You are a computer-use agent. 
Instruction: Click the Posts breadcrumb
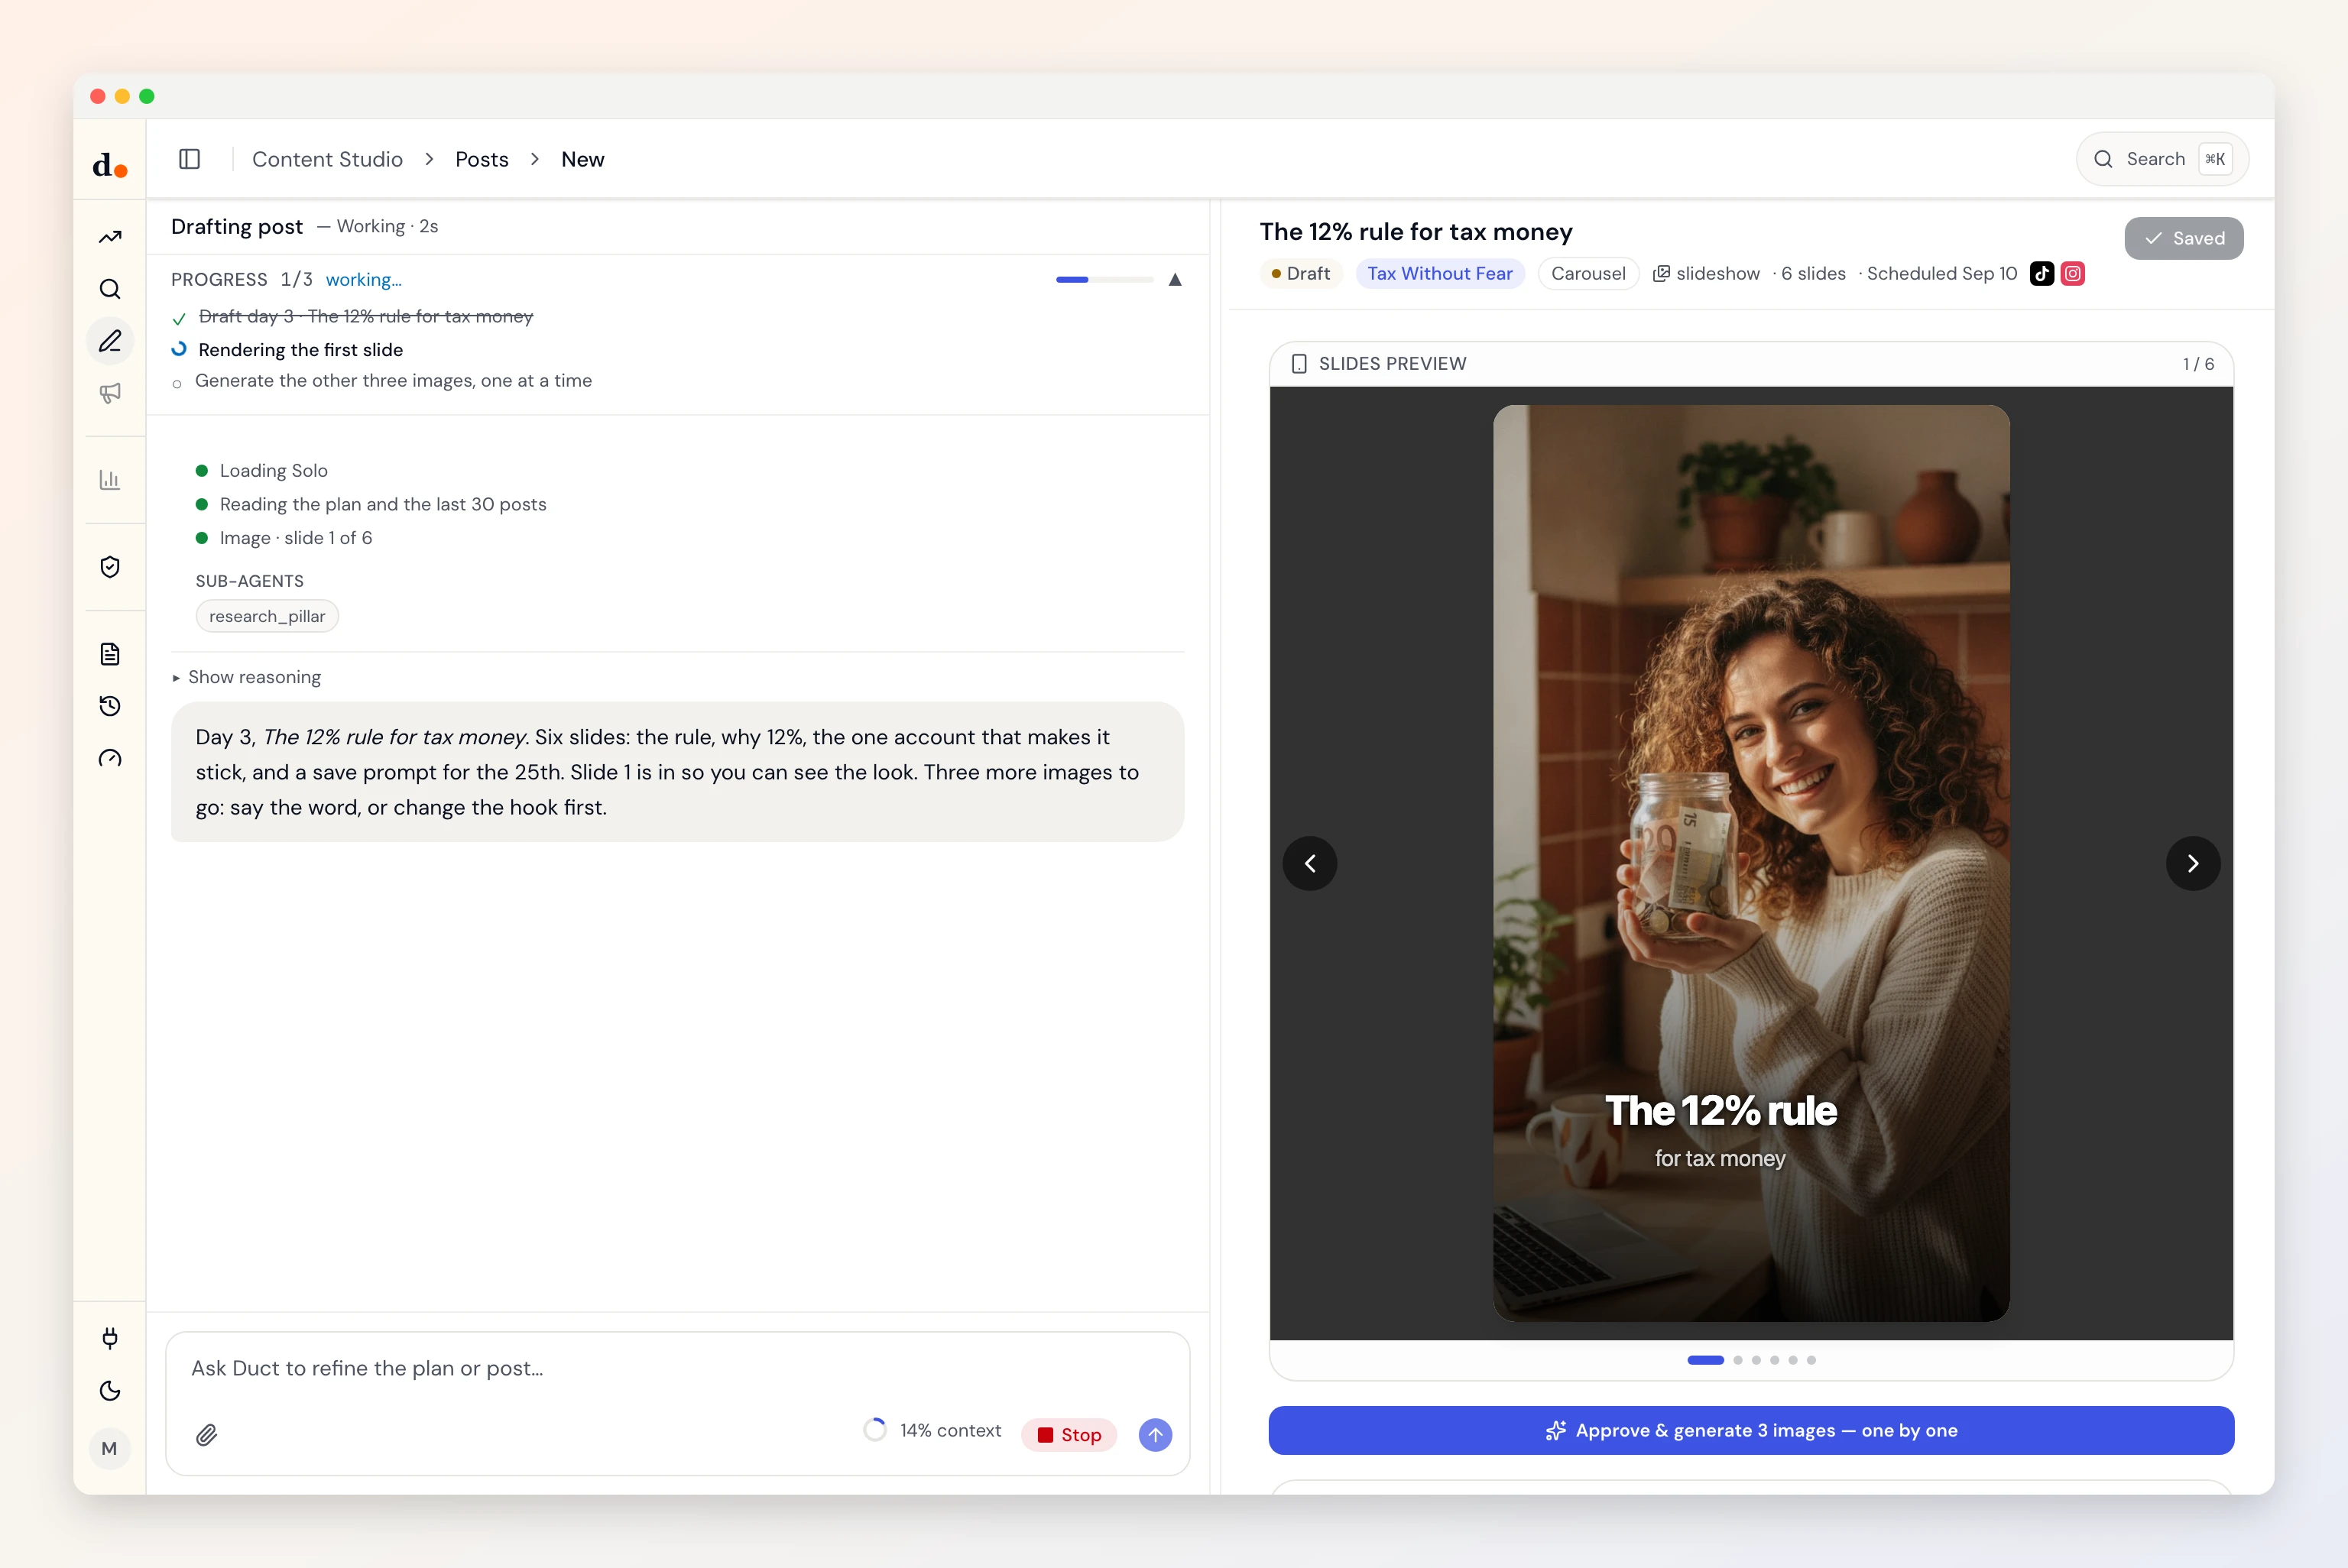click(482, 159)
